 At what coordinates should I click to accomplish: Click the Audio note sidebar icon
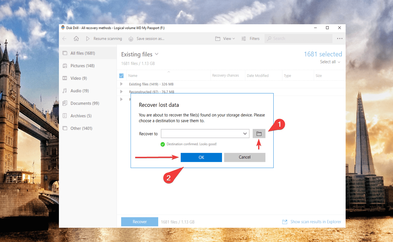(65, 91)
